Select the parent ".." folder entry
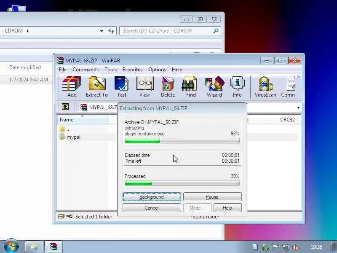The width and height of the screenshot is (337, 253). pyautogui.click(x=64, y=129)
